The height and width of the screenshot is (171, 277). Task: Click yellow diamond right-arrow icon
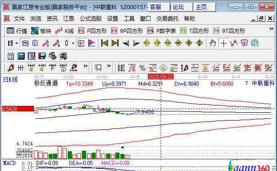pyautogui.click(x=157, y=43)
